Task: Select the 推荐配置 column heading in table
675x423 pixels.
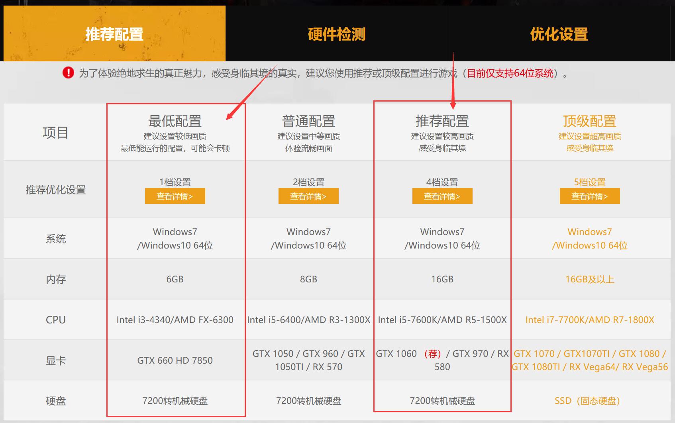Action: (x=442, y=121)
